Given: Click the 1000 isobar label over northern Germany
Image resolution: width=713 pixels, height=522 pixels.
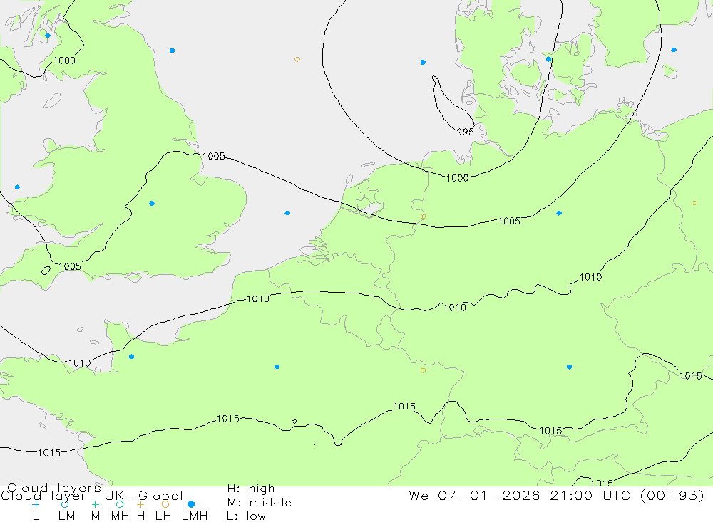Looking at the screenshot, I should [x=457, y=178].
